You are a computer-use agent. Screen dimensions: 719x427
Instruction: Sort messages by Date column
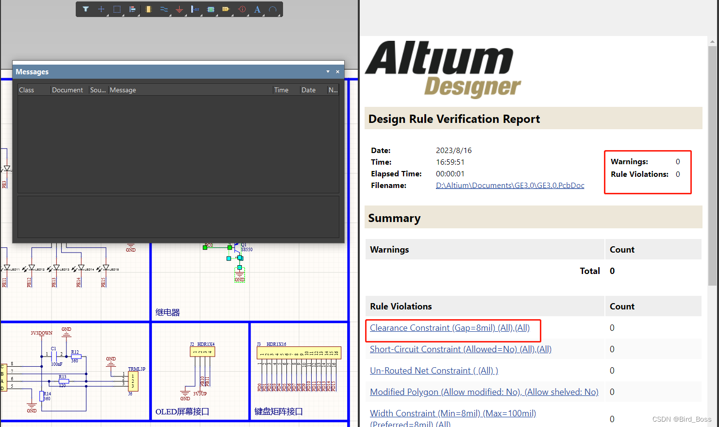313,90
